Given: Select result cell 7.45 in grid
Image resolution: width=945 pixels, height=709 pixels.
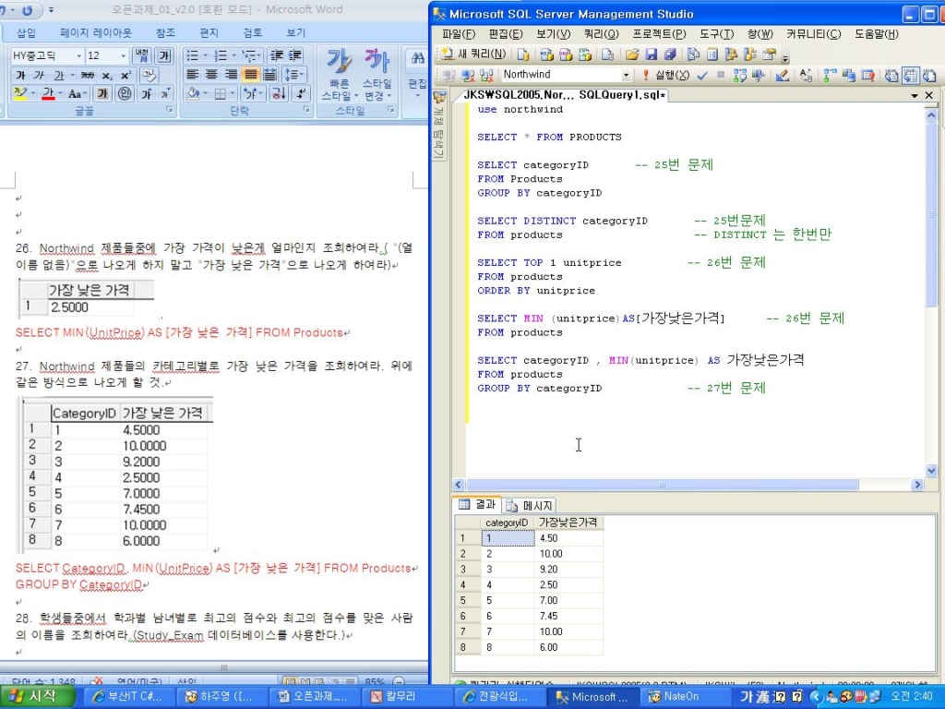Looking at the screenshot, I should [568, 616].
